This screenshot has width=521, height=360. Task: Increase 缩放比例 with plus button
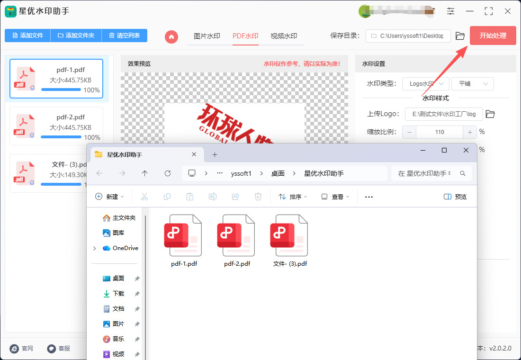[x=470, y=132]
